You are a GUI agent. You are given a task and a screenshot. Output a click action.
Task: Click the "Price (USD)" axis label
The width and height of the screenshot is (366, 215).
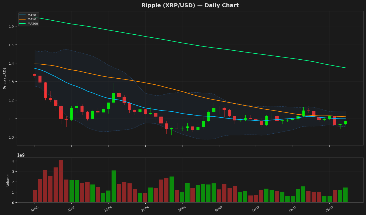click(5, 78)
